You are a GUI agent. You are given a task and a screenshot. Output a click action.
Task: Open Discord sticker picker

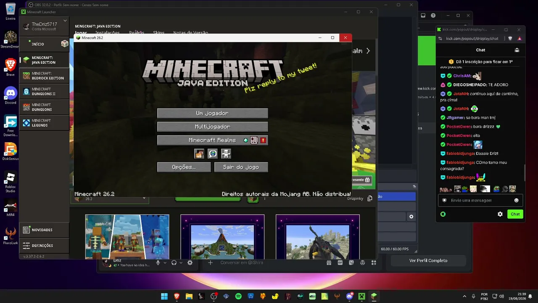click(x=351, y=263)
